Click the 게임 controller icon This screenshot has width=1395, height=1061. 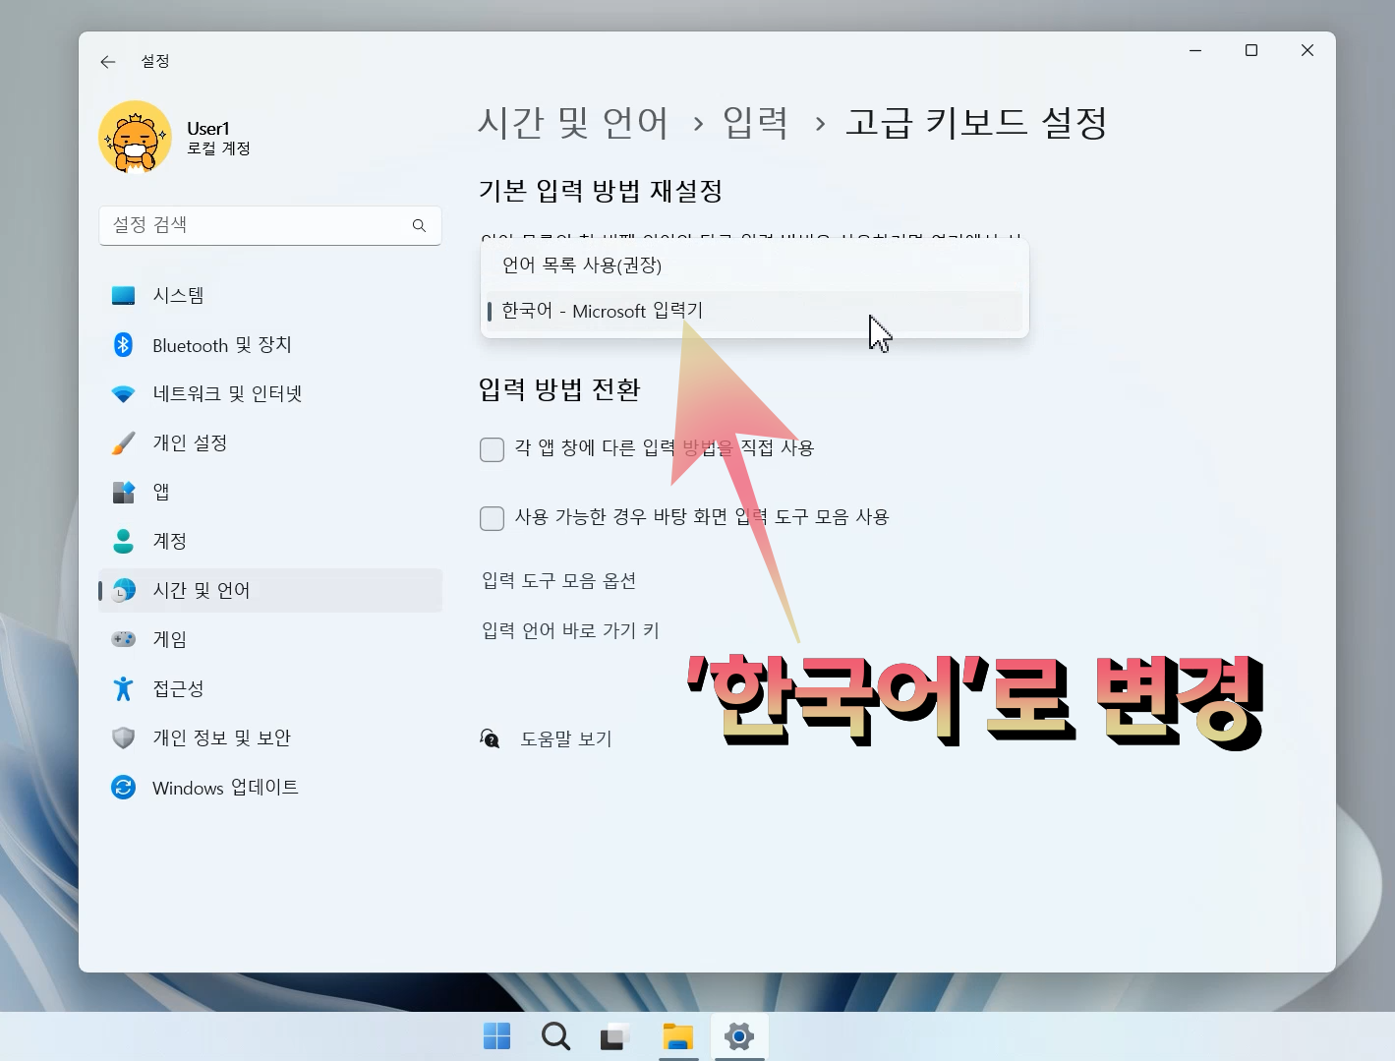(x=123, y=639)
